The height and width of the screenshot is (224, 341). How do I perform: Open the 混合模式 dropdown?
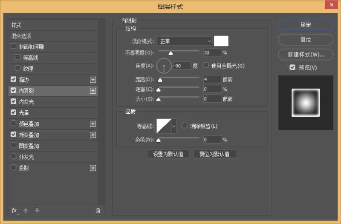[x=184, y=41]
